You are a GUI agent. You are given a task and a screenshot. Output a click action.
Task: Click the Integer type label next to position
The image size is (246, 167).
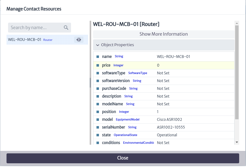pos(124,112)
